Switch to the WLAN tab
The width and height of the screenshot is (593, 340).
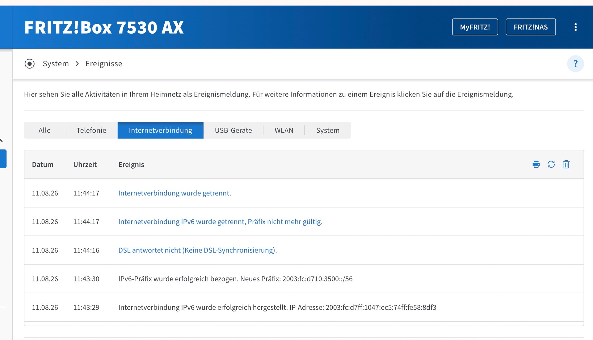[284, 130]
